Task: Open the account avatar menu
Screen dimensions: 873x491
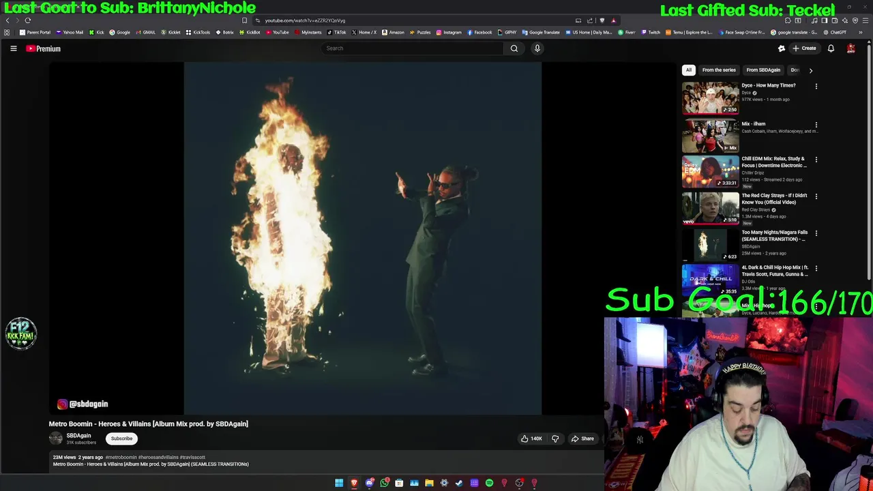Action: pyautogui.click(x=850, y=48)
